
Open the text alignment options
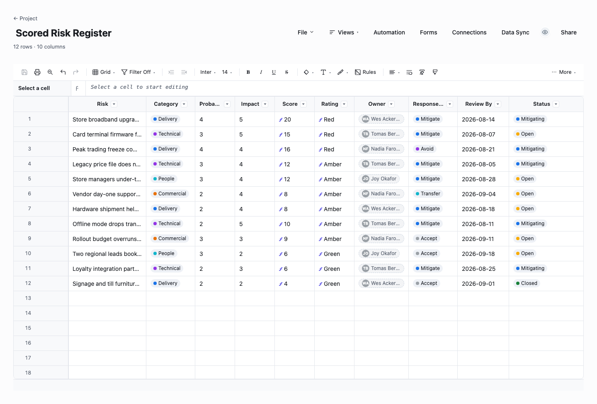394,72
